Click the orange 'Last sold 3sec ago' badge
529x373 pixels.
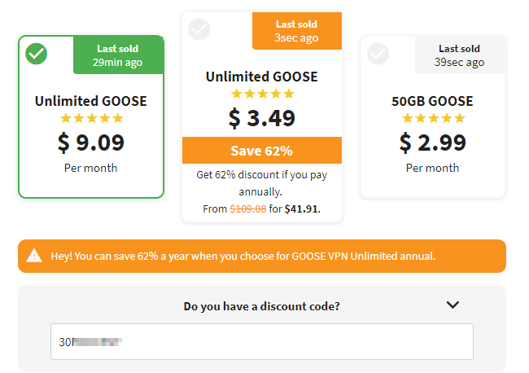click(297, 31)
